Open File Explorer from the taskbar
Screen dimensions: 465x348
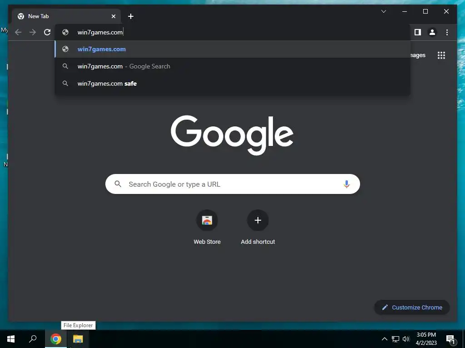(78, 339)
